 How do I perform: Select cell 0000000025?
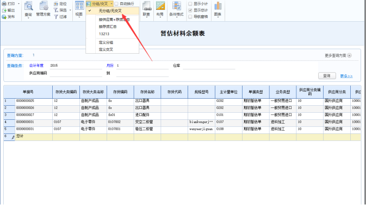34,101
